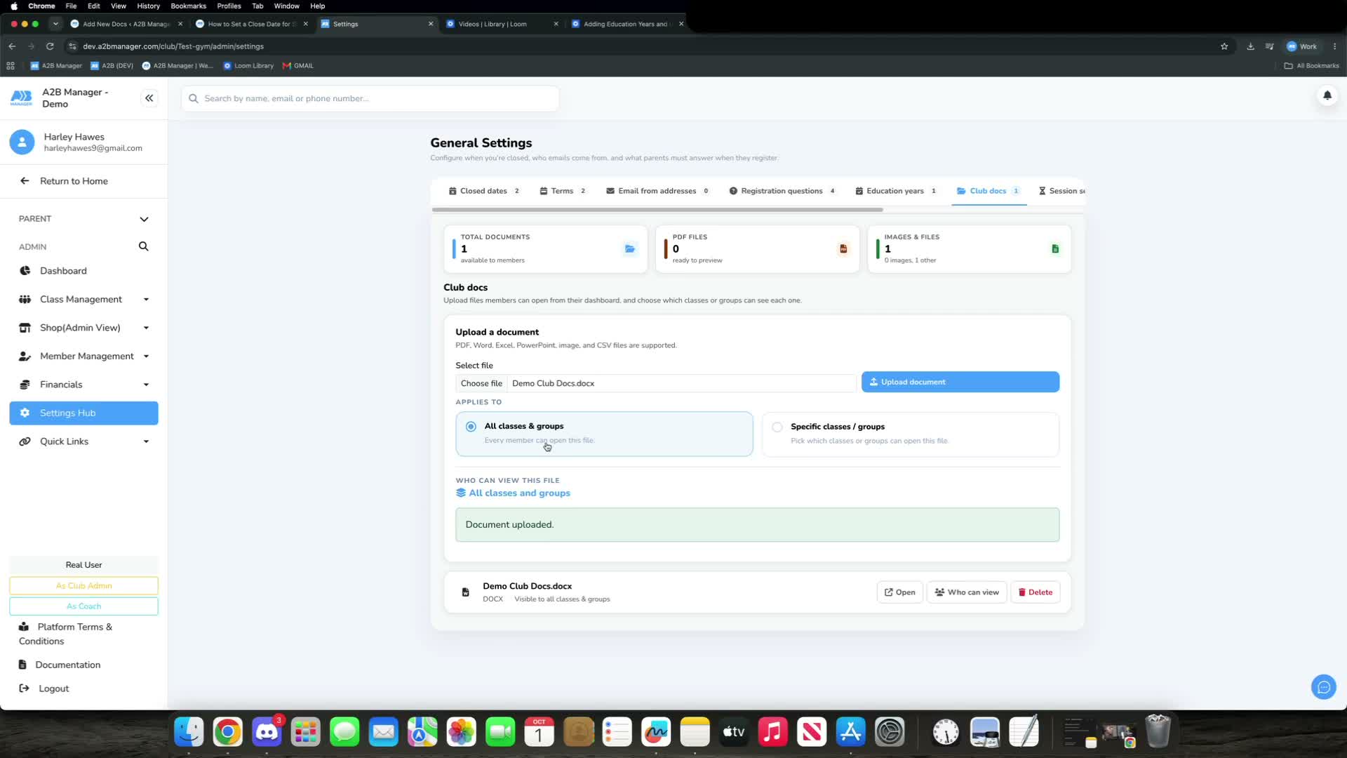Delete the Demo Club Docs.docx file
The height and width of the screenshot is (758, 1347).
coord(1035,592)
